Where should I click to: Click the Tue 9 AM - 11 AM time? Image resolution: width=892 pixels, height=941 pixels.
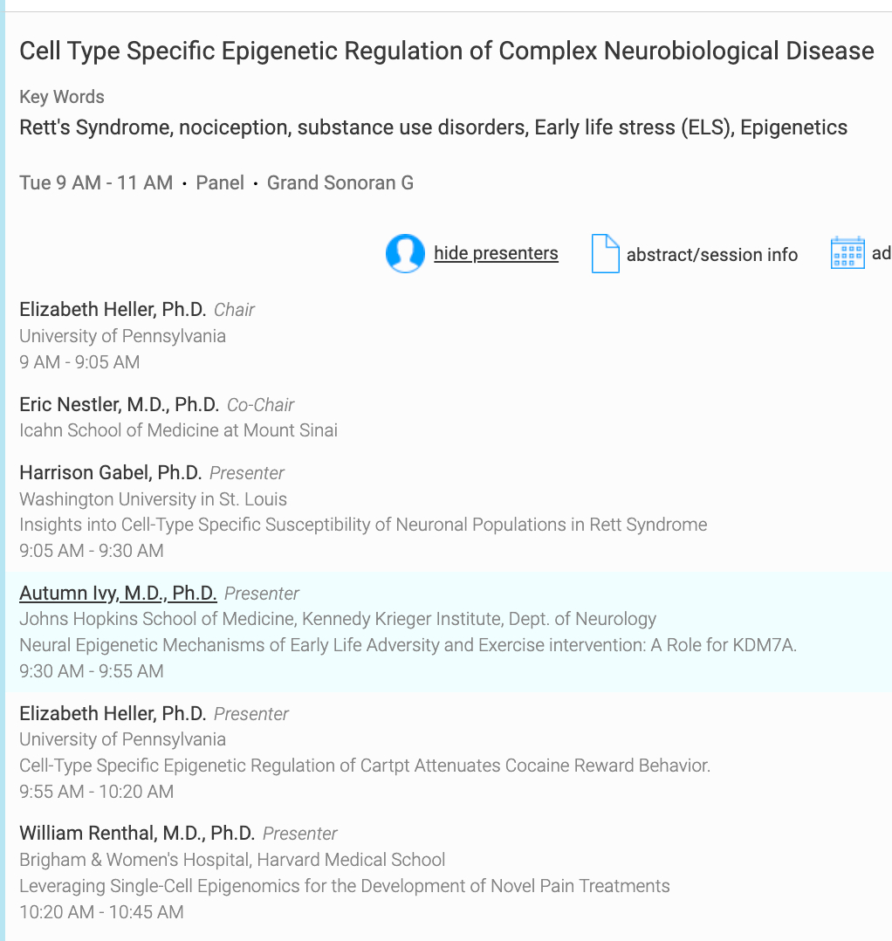coord(96,183)
